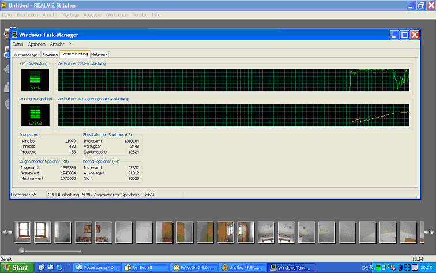Image resolution: width=436 pixels, height=273 pixels.
Task: Select the first thumbnail in image strip
Action: (x=22, y=232)
